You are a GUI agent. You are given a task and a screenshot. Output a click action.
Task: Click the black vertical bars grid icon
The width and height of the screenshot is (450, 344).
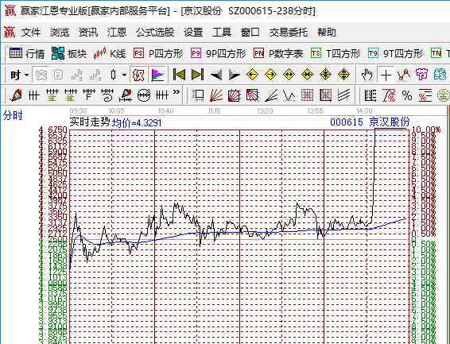pos(33,95)
